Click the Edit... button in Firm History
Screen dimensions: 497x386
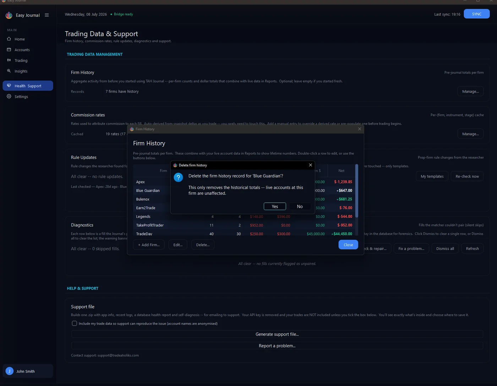click(x=178, y=245)
